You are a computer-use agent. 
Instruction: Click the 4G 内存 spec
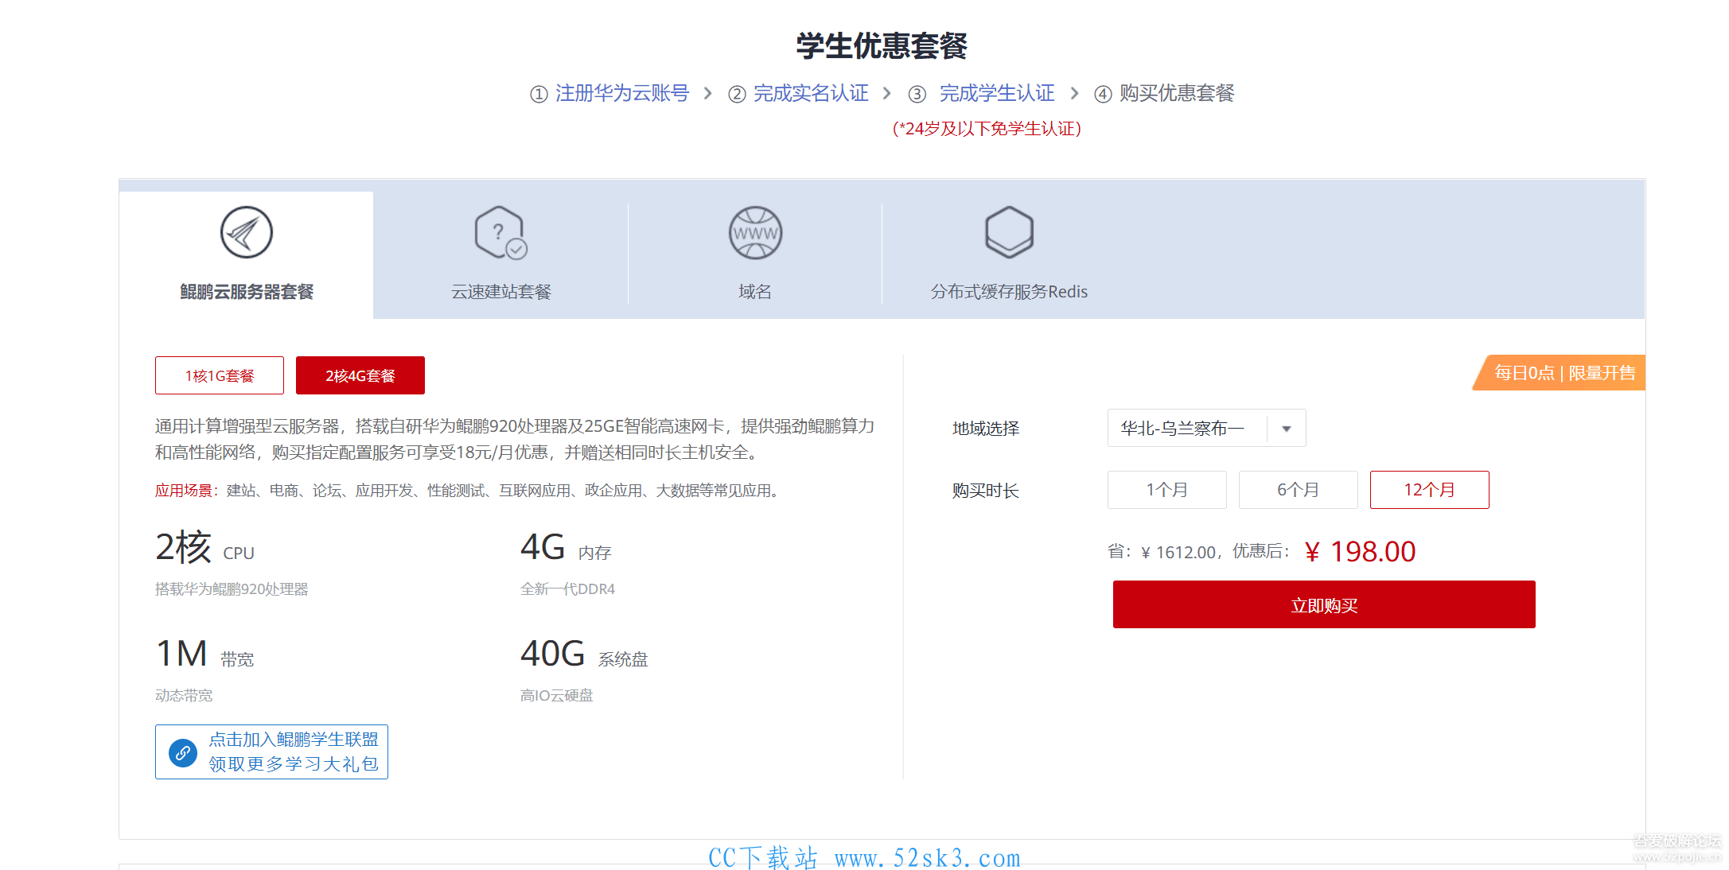[566, 548]
